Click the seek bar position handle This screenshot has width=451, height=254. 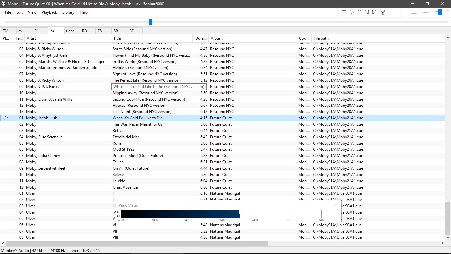coord(150,22)
